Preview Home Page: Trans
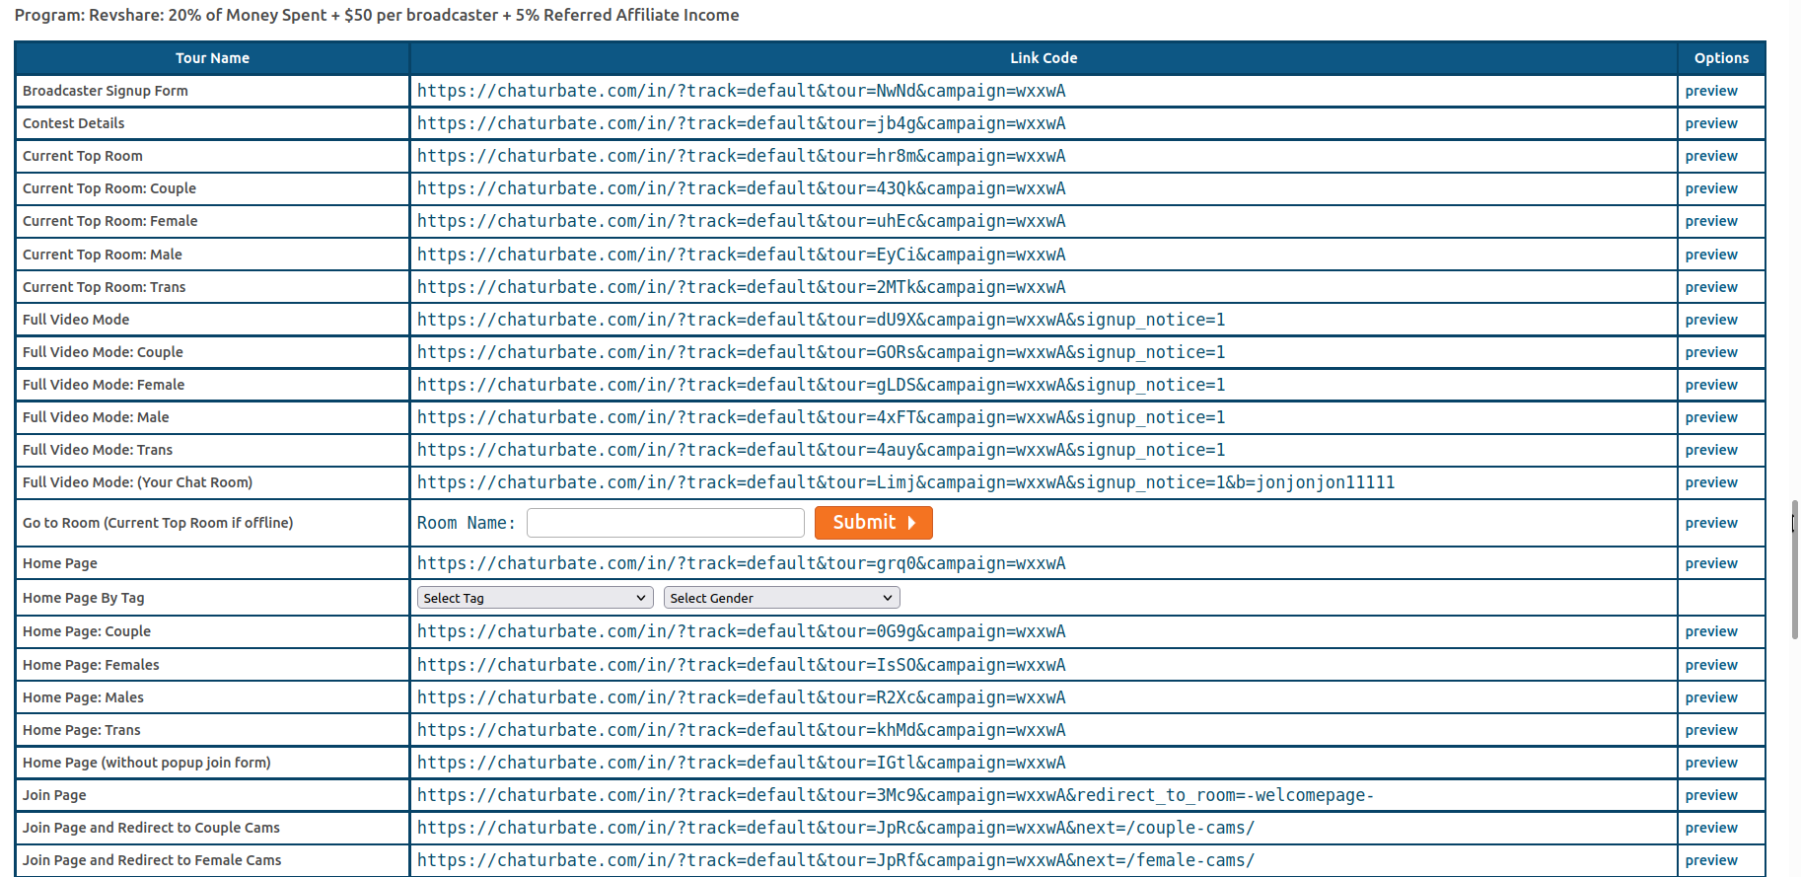Viewport: 1801px width, 877px height. coord(1710,730)
